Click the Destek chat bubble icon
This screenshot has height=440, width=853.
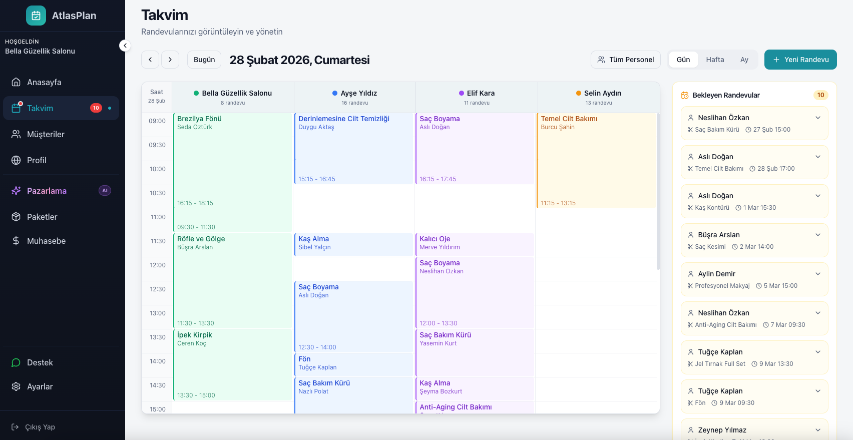[16, 362]
